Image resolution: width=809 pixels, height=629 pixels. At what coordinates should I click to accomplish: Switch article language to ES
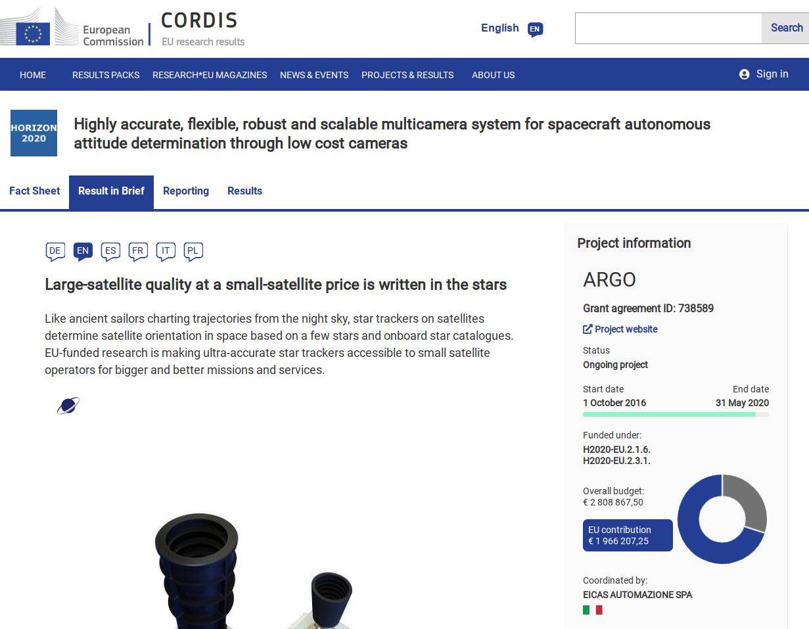coord(110,251)
